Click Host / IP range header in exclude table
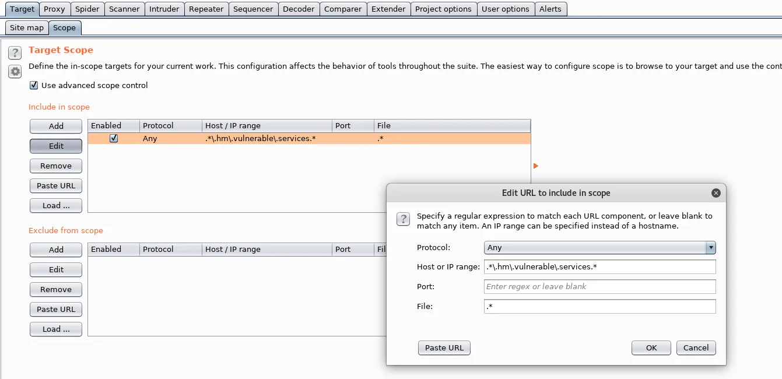This screenshot has height=379, width=782. [267, 249]
